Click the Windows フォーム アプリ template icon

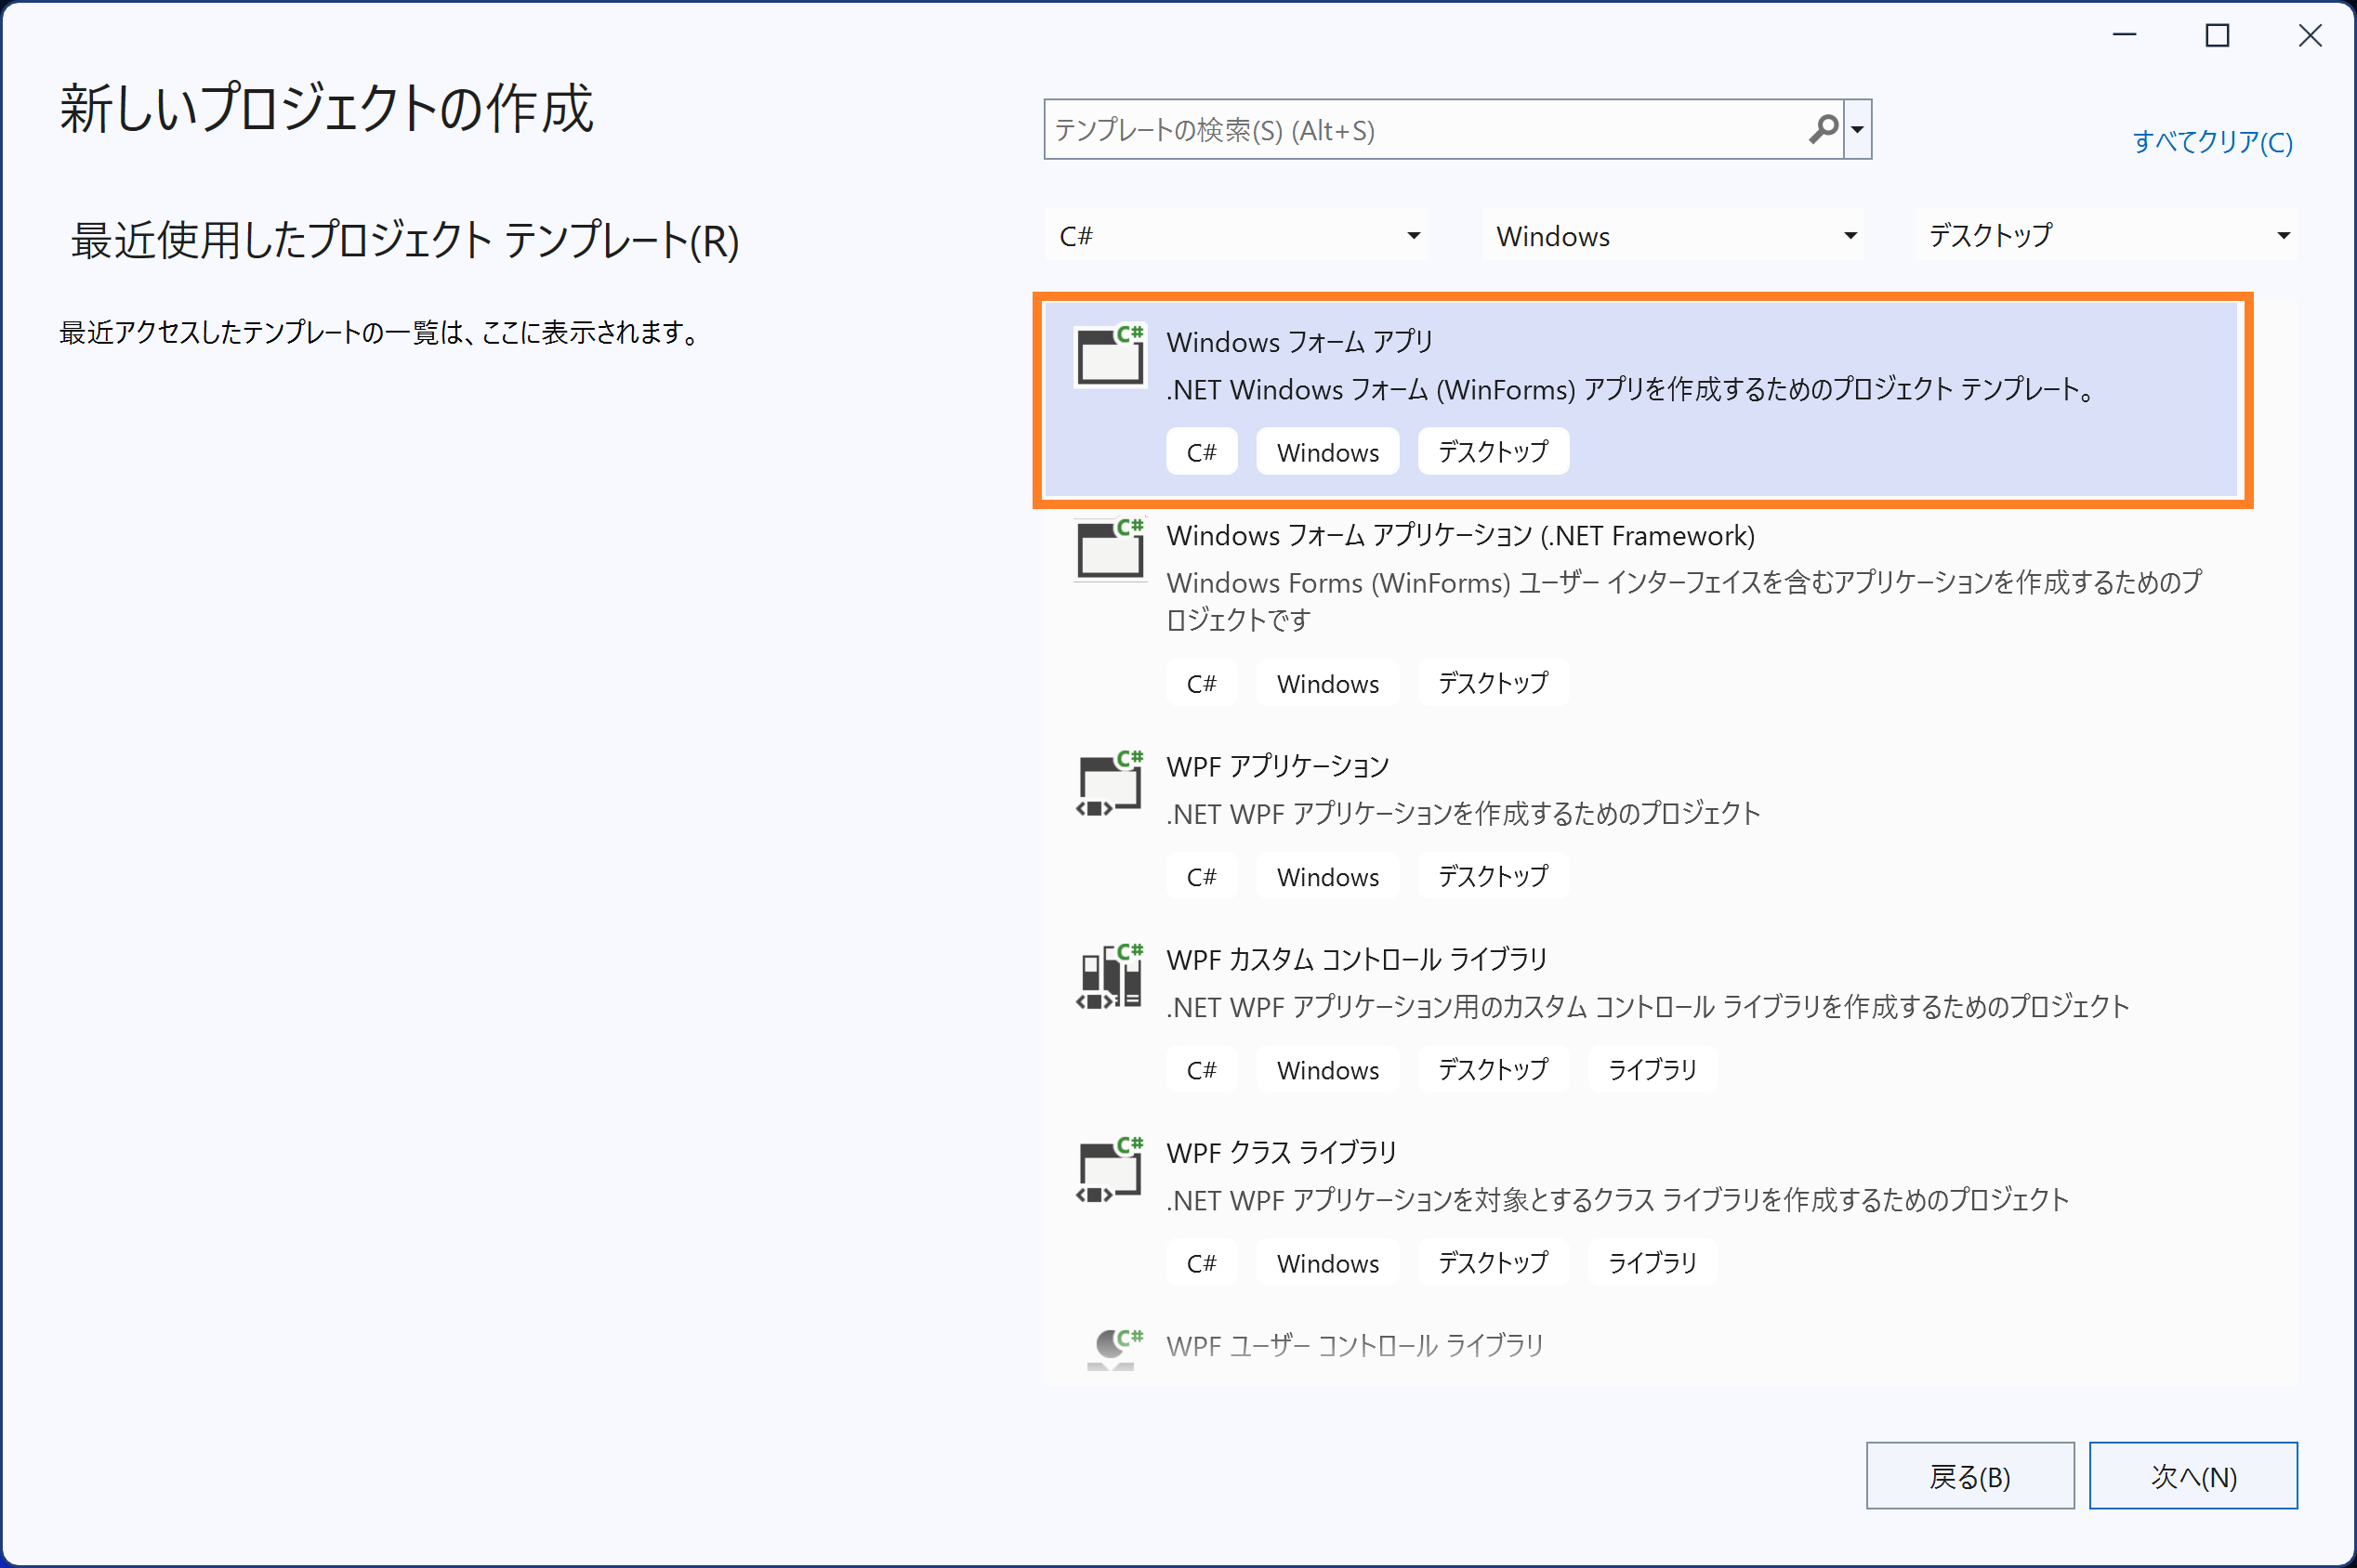pyautogui.click(x=1110, y=355)
